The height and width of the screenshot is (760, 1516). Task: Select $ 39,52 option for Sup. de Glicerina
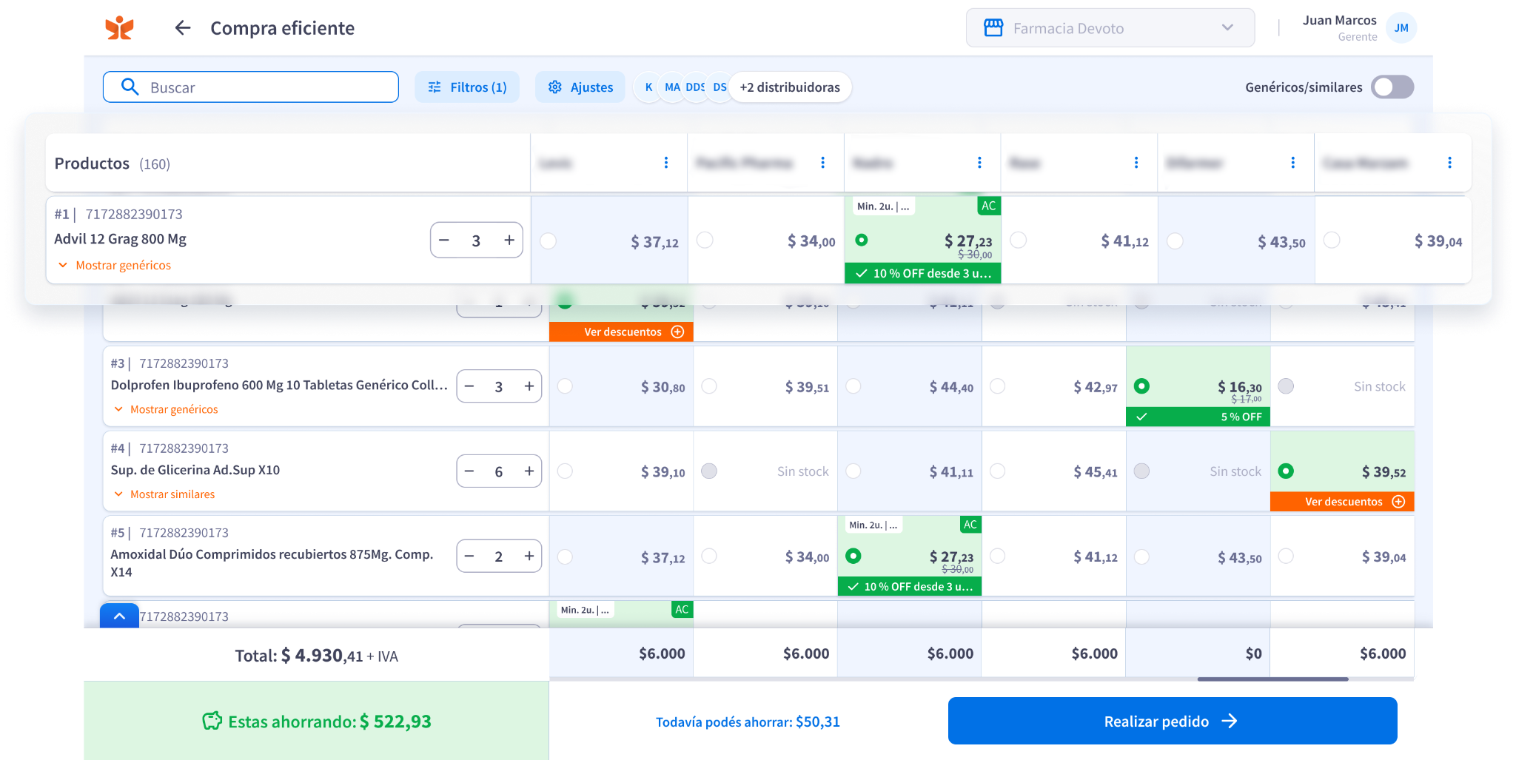tap(1286, 471)
